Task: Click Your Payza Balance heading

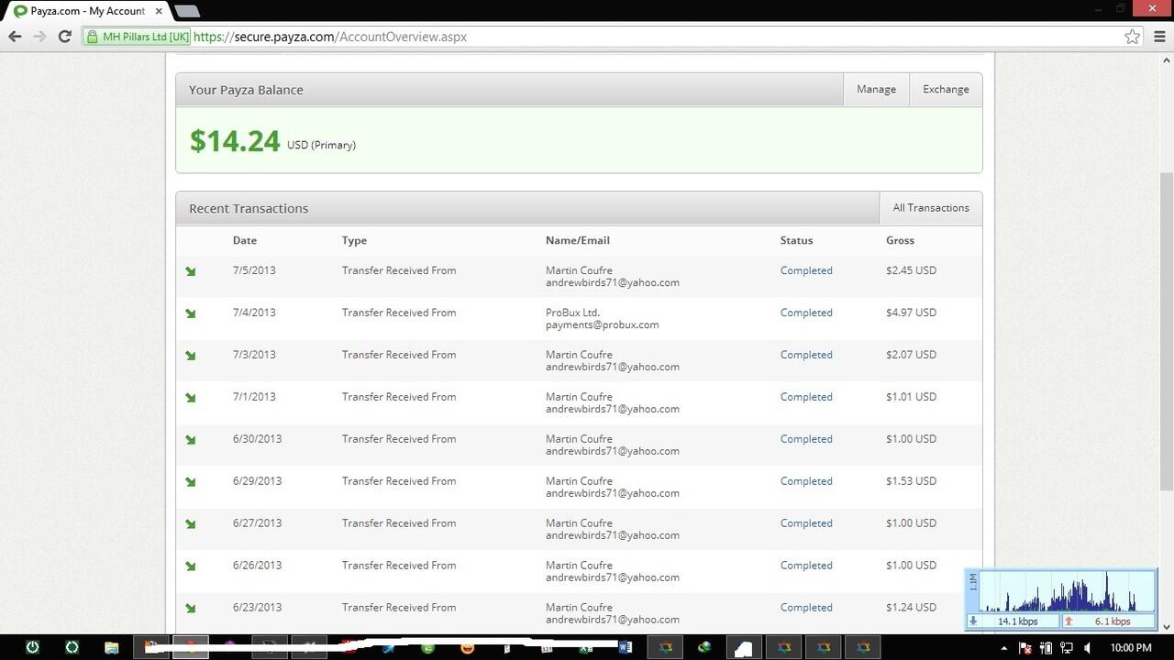Action: 246,90
